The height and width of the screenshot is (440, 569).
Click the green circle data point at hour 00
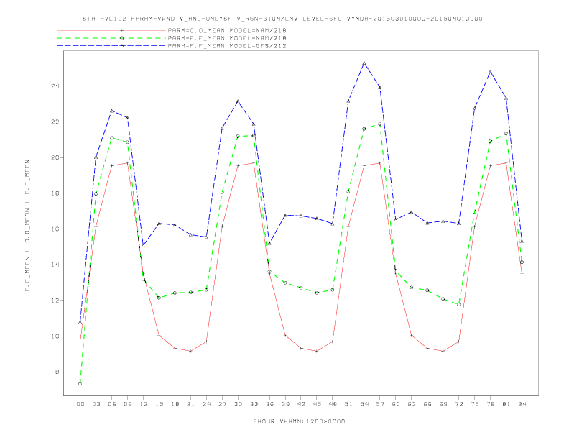[x=80, y=384]
